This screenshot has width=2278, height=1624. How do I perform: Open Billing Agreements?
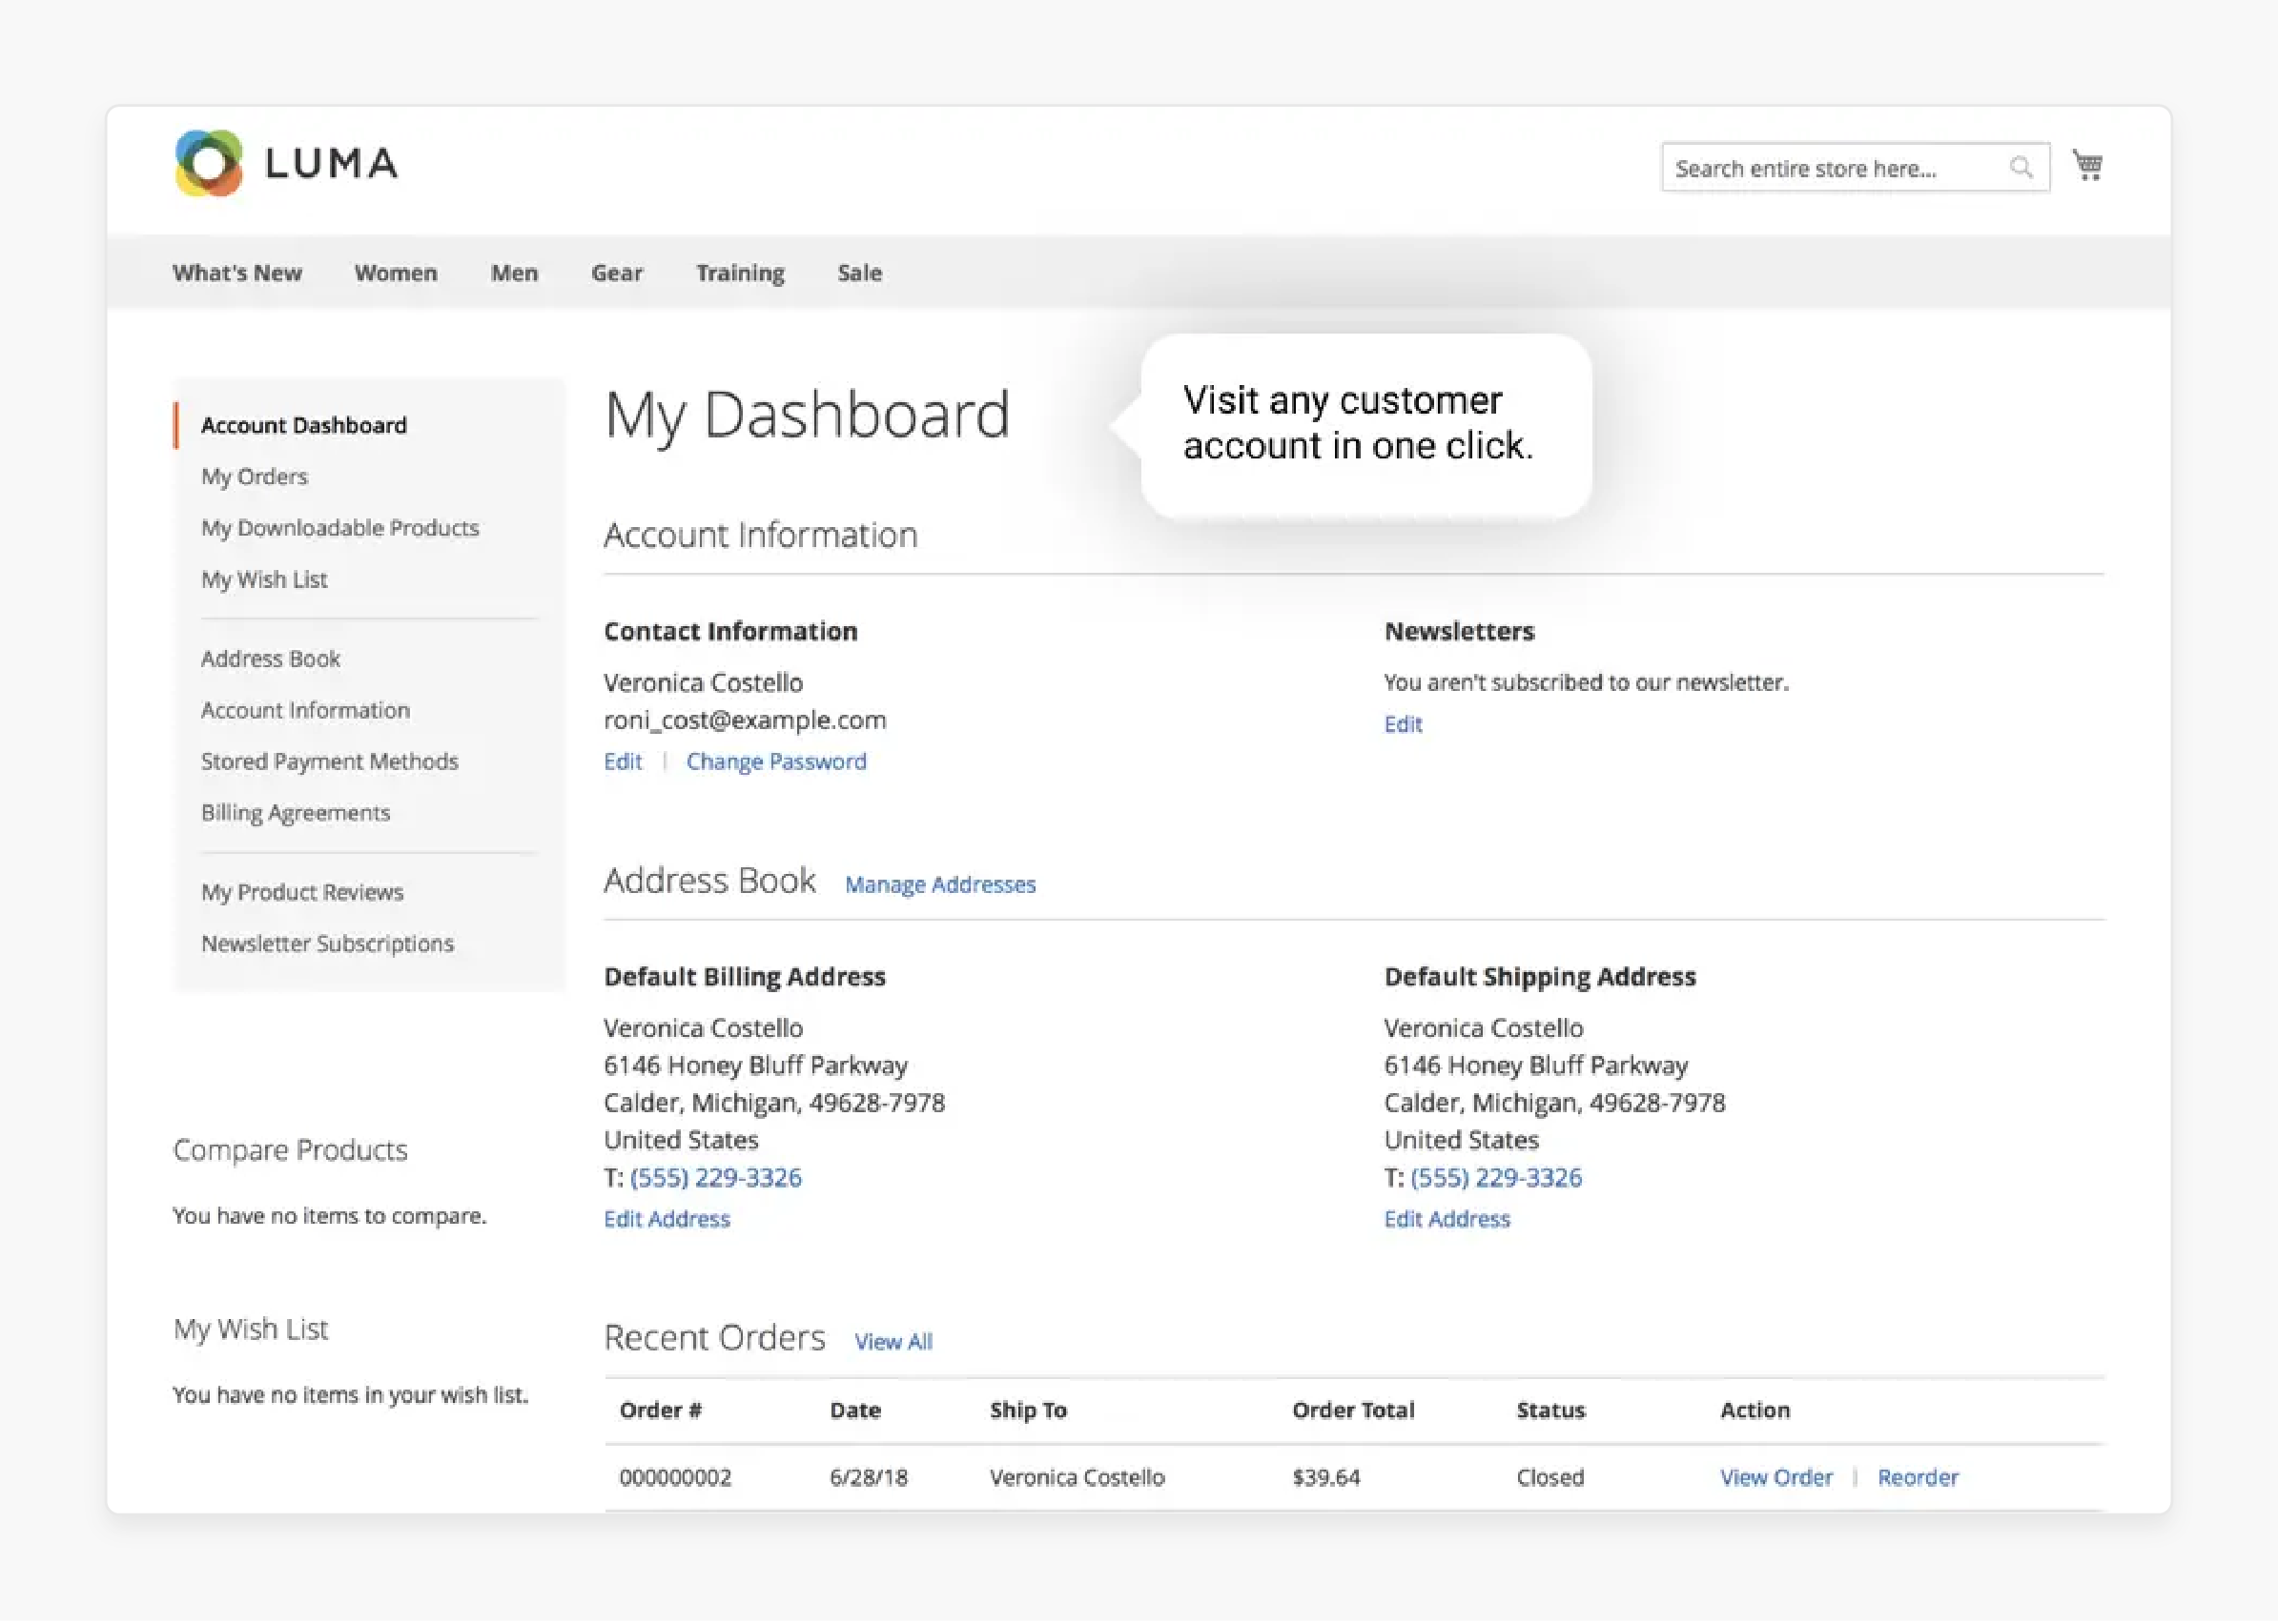click(296, 813)
